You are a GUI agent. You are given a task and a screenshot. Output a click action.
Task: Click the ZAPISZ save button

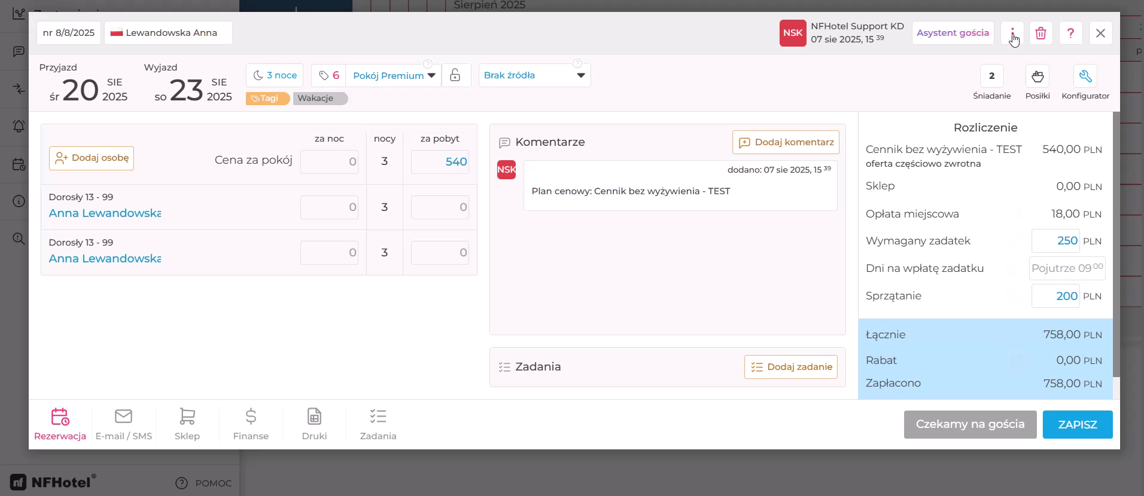point(1078,424)
